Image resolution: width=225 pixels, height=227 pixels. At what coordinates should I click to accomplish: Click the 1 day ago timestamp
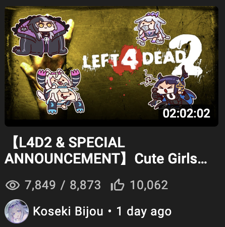(x=144, y=211)
